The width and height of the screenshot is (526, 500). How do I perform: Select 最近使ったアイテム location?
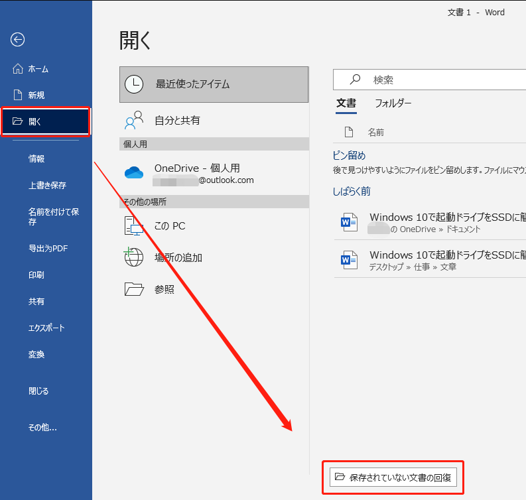coord(214,84)
